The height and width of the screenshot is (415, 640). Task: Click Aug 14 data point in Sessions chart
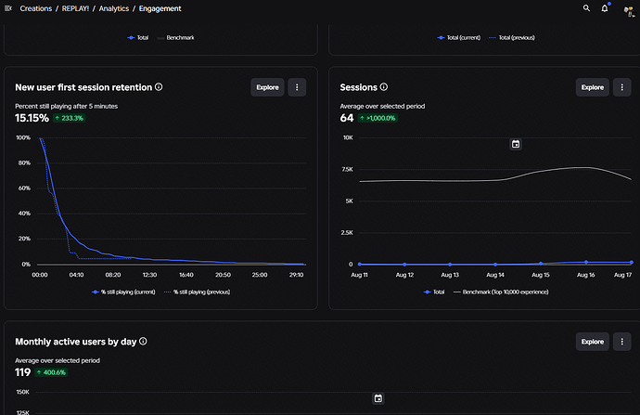[x=495, y=265]
